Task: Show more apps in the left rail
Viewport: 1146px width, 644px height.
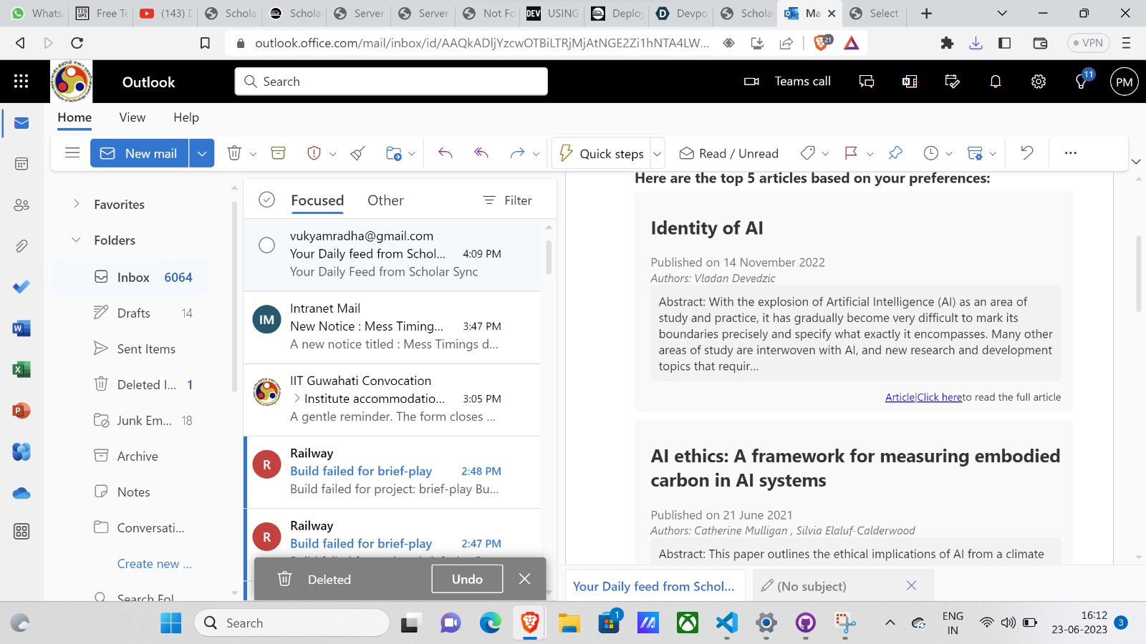Action: pyautogui.click(x=21, y=532)
